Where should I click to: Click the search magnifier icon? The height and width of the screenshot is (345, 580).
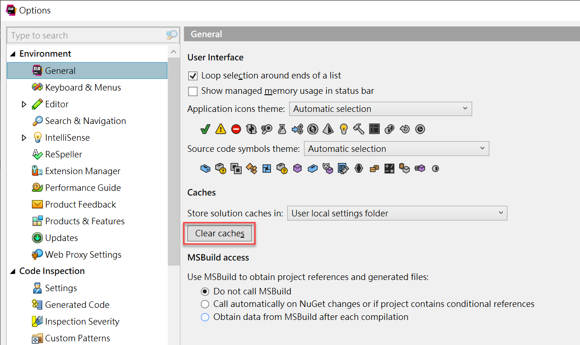(x=171, y=35)
